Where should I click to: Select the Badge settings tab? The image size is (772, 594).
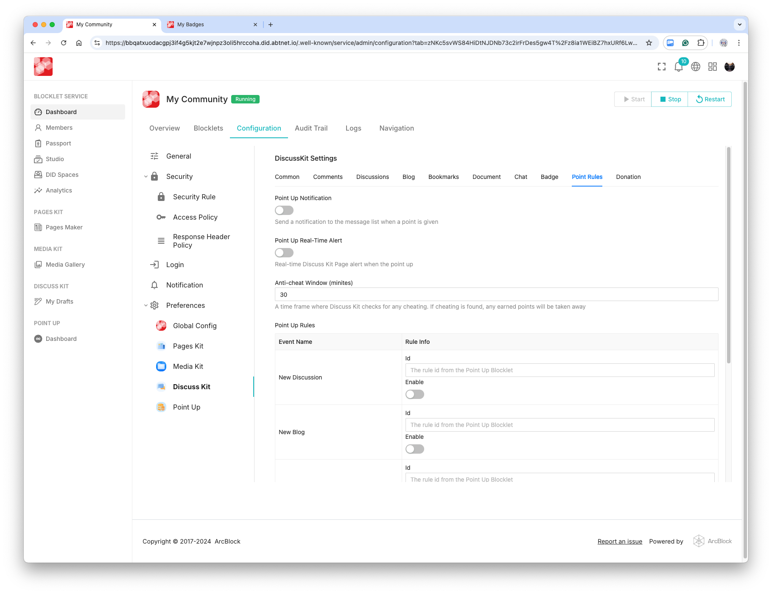pos(549,177)
